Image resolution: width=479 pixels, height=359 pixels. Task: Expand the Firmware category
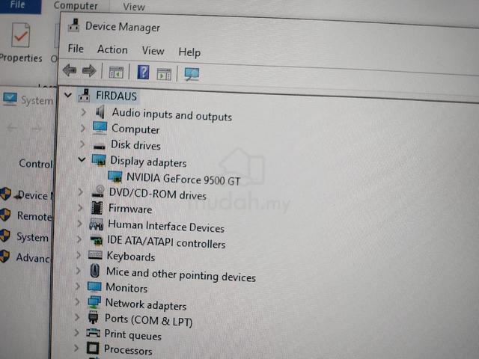[80, 208]
